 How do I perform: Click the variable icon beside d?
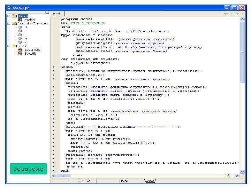coord(20,27)
